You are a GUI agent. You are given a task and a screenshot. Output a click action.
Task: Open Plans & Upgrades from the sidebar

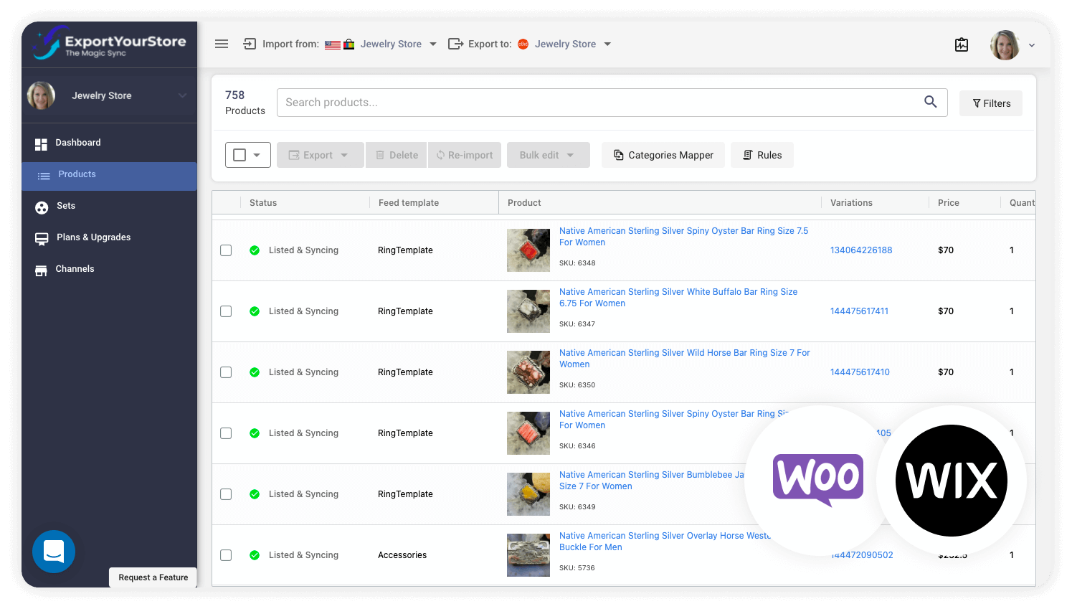[x=93, y=237]
